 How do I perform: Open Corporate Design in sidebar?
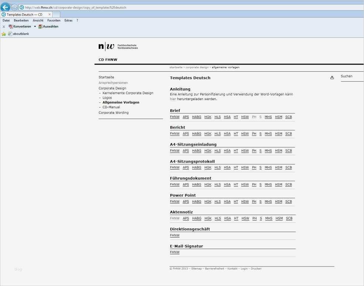tap(112, 88)
